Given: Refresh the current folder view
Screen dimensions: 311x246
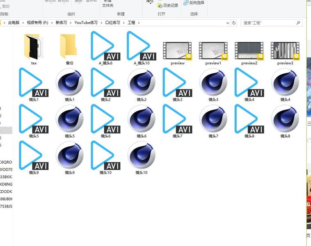Looking at the screenshot, I should [x=234, y=23].
